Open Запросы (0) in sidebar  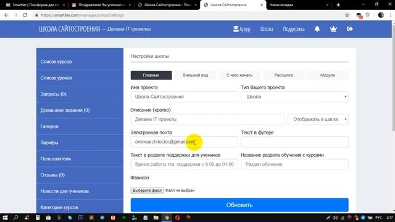[x=80, y=94]
